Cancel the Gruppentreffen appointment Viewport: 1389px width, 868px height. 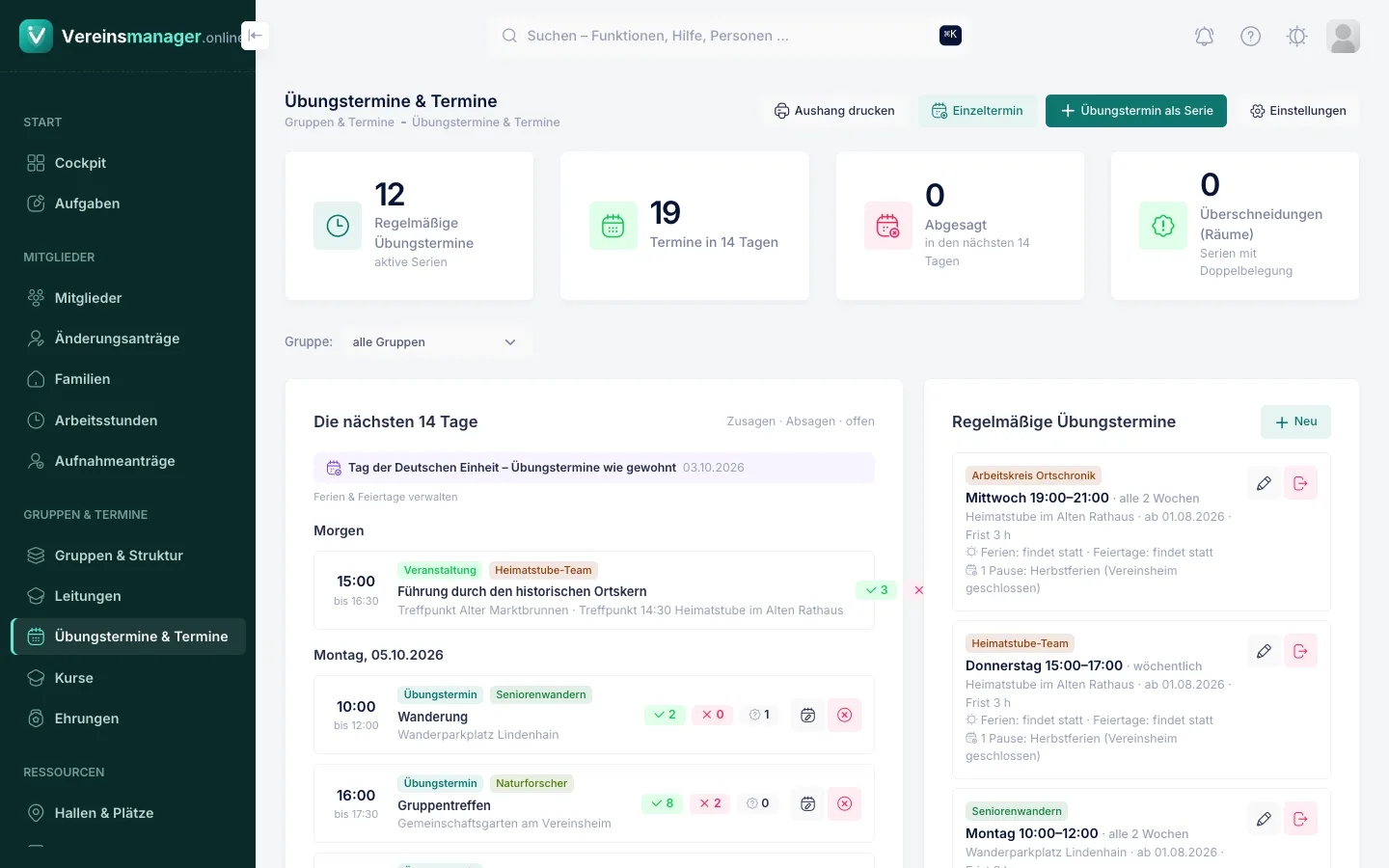844,803
